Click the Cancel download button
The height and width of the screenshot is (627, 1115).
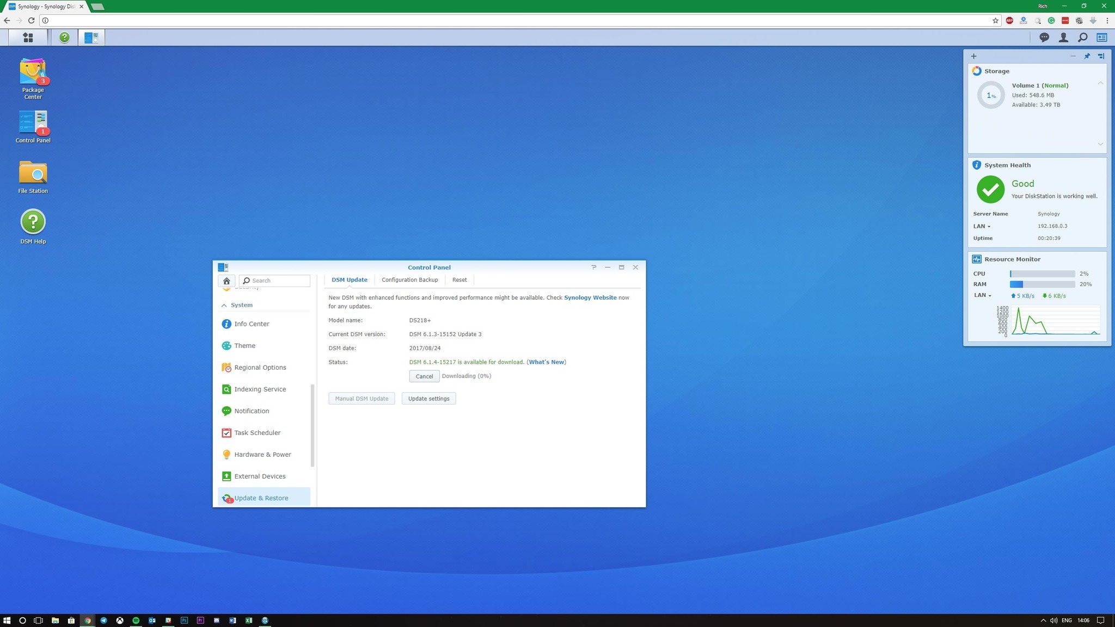424,375
